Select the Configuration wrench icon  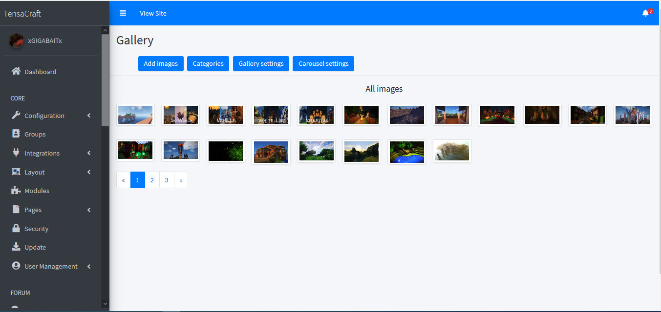click(x=16, y=115)
